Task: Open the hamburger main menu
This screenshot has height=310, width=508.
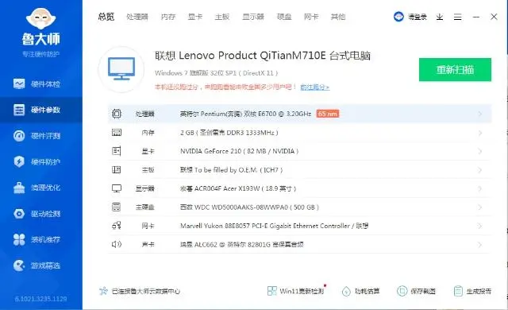Action: (x=457, y=17)
